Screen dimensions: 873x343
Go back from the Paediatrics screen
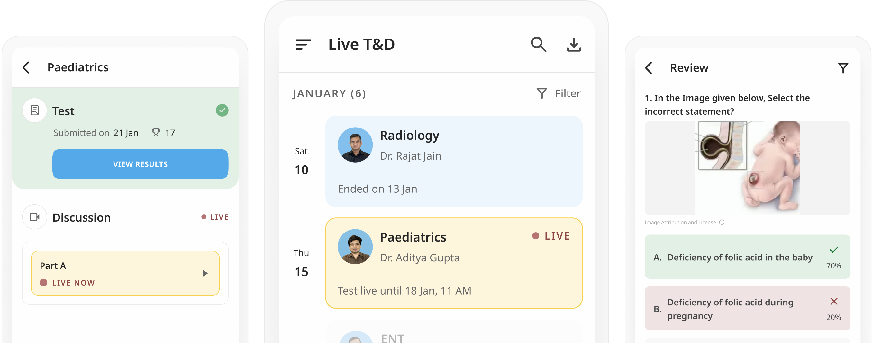[26, 67]
